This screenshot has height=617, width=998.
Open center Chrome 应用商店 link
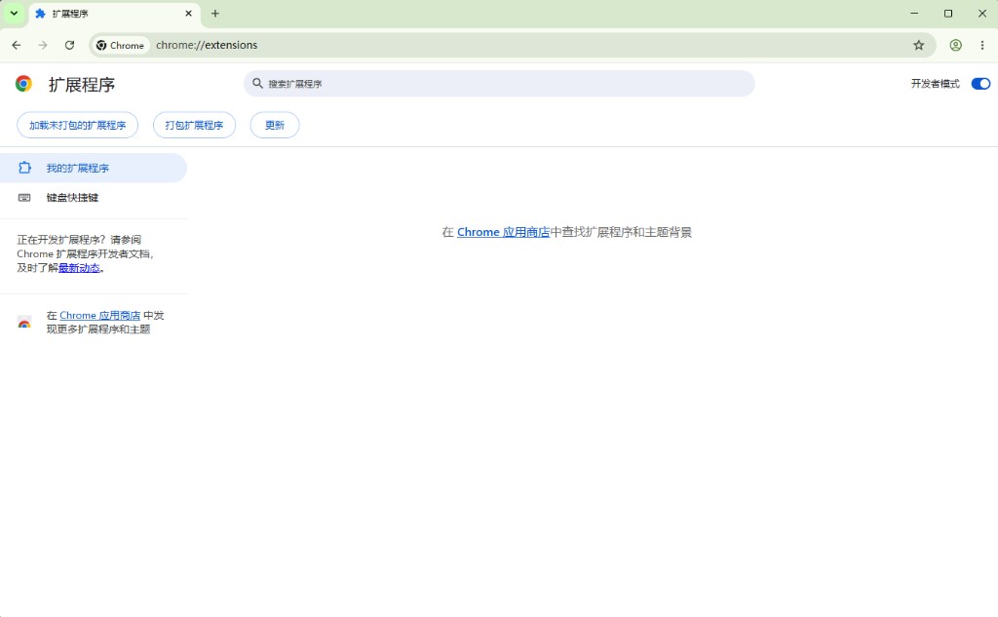(x=503, y=232)
